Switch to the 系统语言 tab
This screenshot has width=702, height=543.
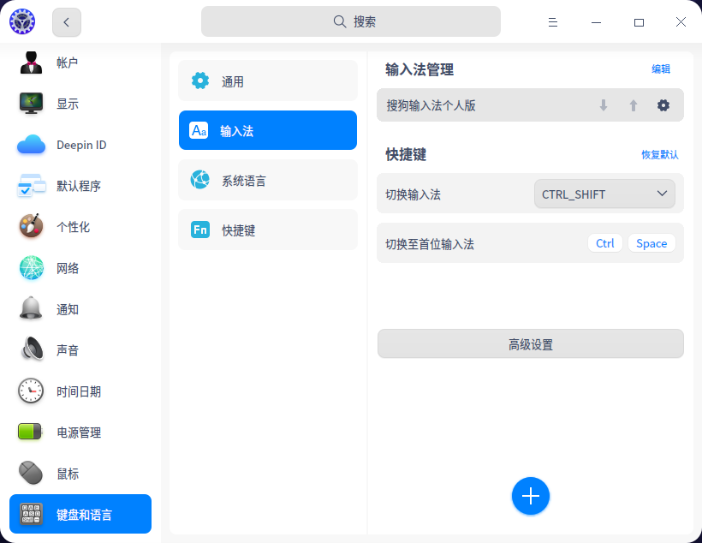(266, 180)
